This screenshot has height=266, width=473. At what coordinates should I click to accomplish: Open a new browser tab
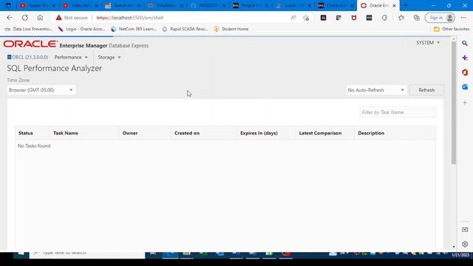click(406, 5)
